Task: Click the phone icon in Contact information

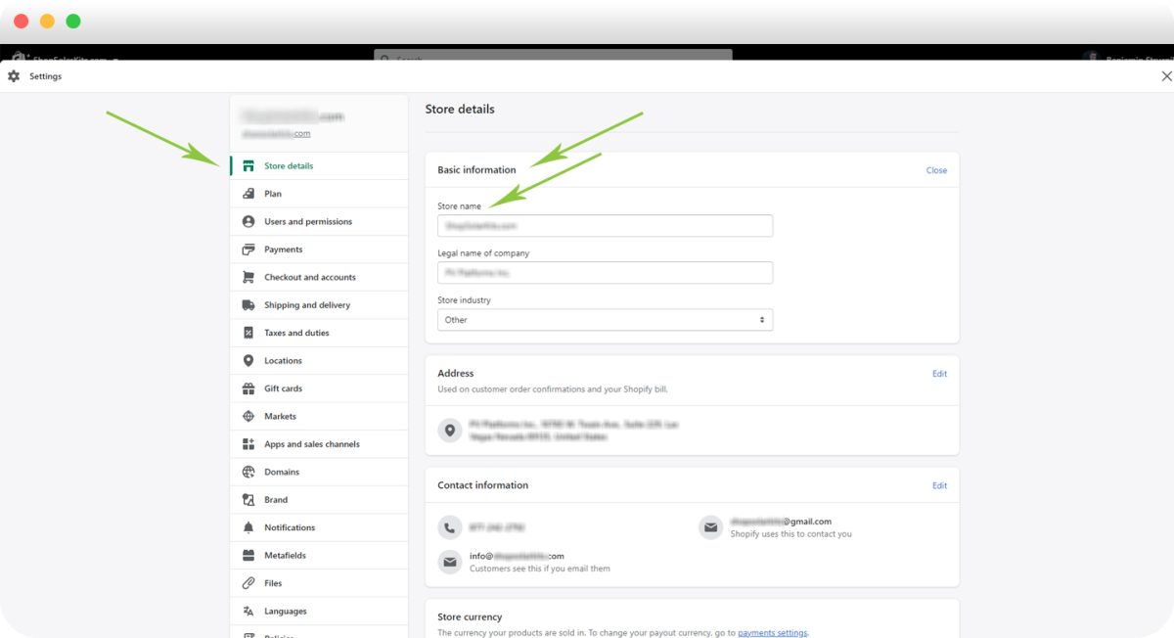Action: tap(449, 526)
